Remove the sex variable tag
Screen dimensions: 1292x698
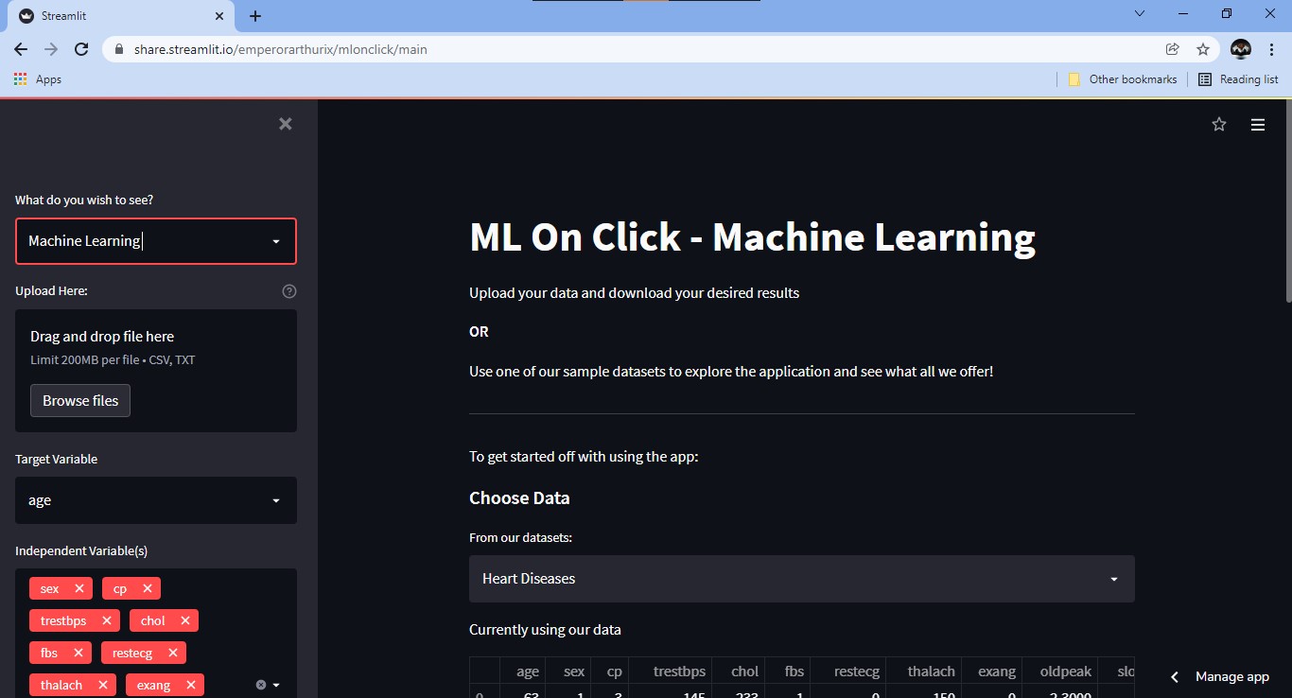79,588
